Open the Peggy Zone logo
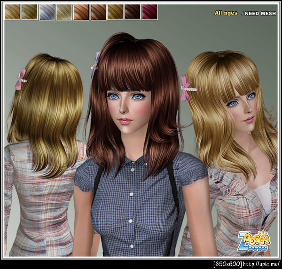The height and width of the screenshot is (269, 282). coord(254,241)
